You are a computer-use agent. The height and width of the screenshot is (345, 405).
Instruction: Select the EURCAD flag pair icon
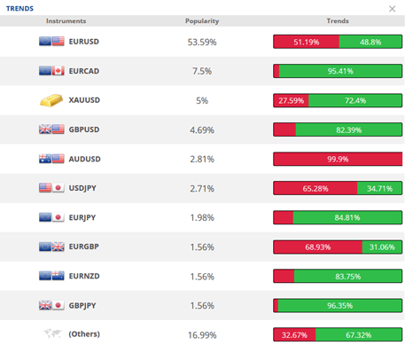click(51, 71)
